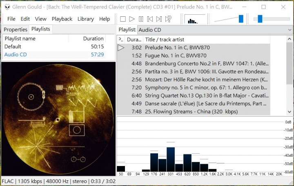Click the spectrum analyzer visualization panel
The image size is (294, 186).
coord(205,146)
